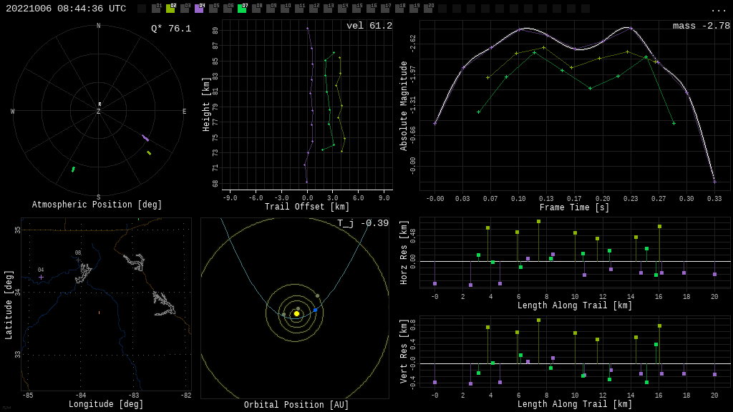Toggle the gray camera 20 box

tap(428, 9)
